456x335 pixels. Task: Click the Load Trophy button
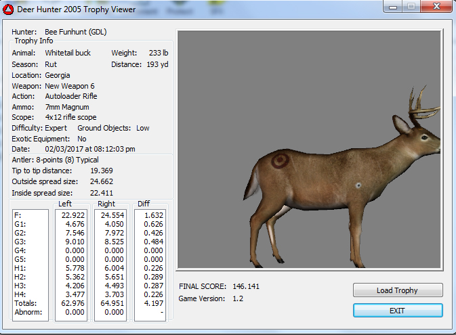[x=398, y=290]
